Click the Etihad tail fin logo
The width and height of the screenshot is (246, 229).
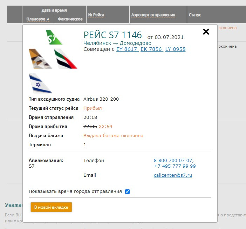pyautogui.click(x=40, y=59)
